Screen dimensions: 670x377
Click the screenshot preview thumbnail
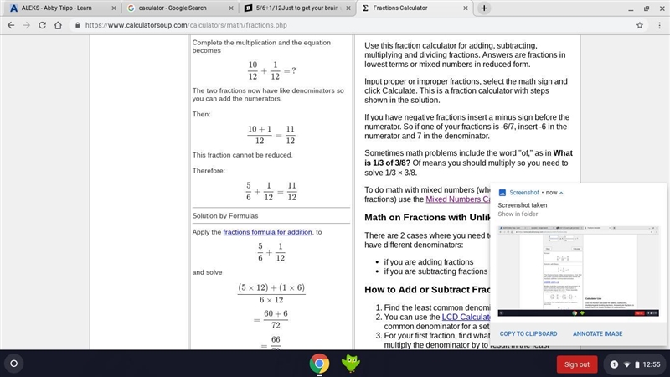[578, 271]
